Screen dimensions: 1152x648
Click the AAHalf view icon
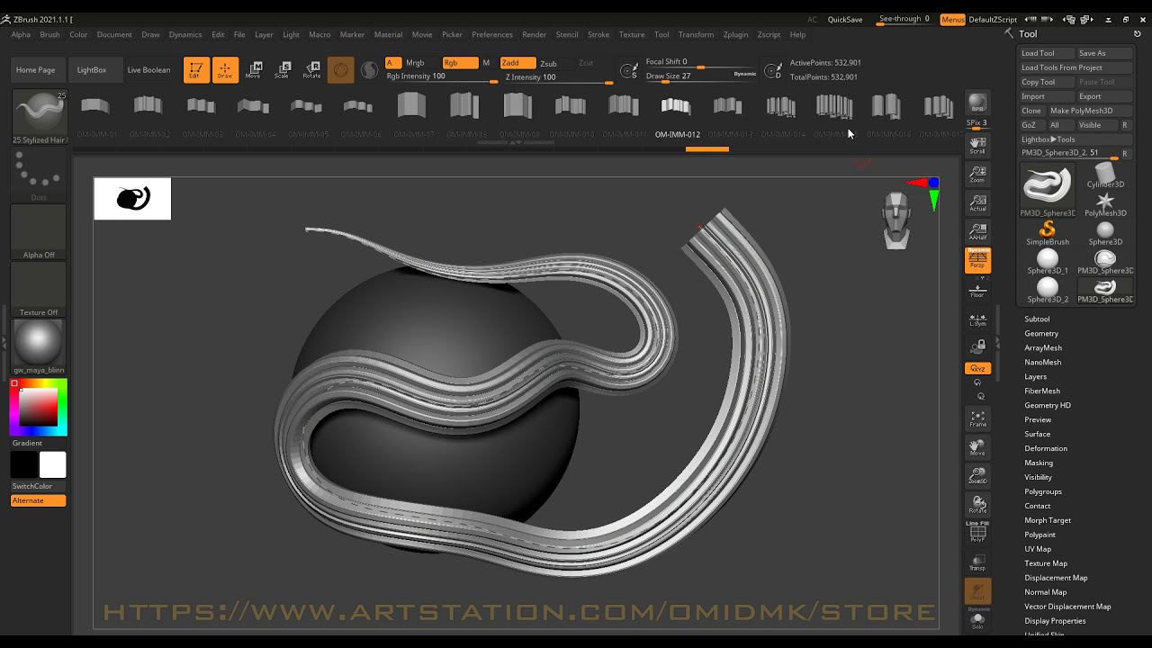tap(977, 231)
